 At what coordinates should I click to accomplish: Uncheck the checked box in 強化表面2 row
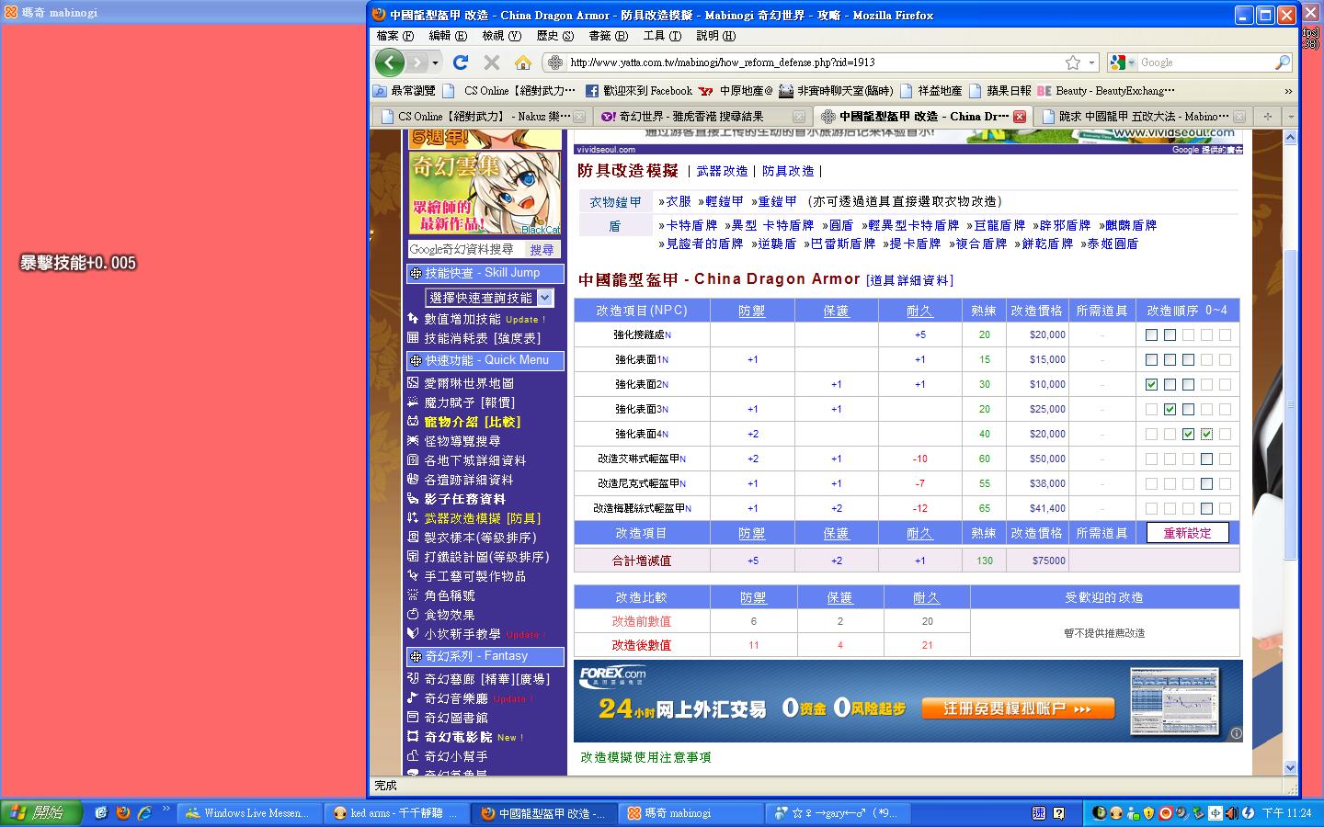1151,385
